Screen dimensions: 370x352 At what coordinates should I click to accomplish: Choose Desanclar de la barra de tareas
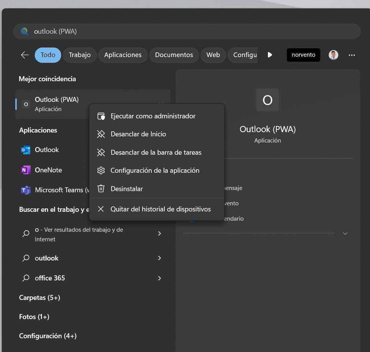tap(157, 152)
